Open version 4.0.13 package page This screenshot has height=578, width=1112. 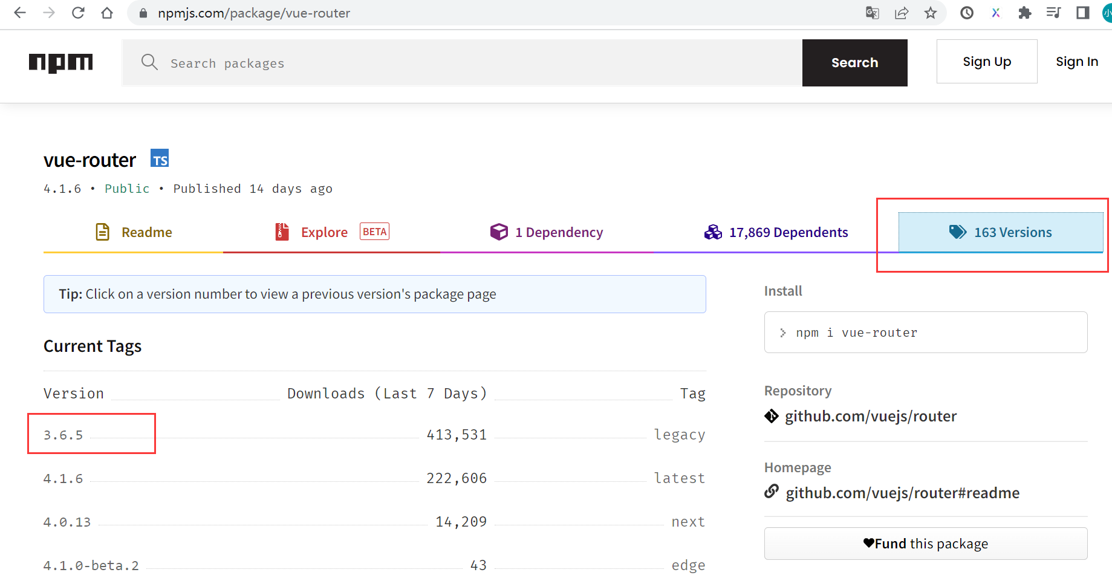67,522
